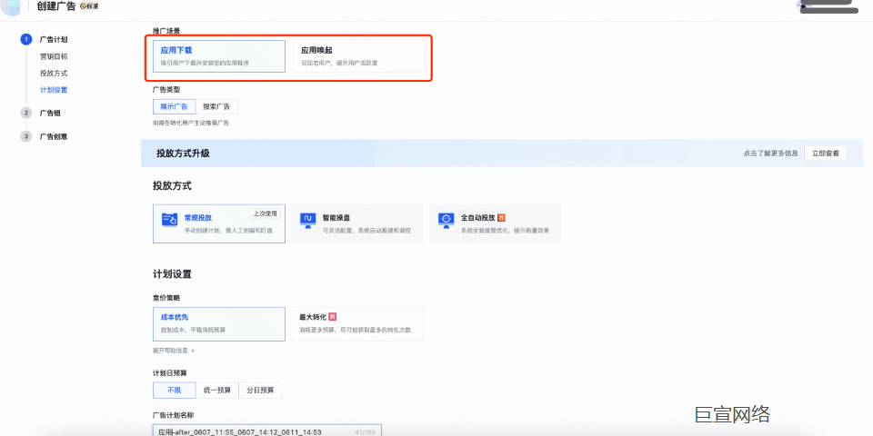Select 分日预算 daily budget option
873x436 pixels.
[x=261, y=390]
